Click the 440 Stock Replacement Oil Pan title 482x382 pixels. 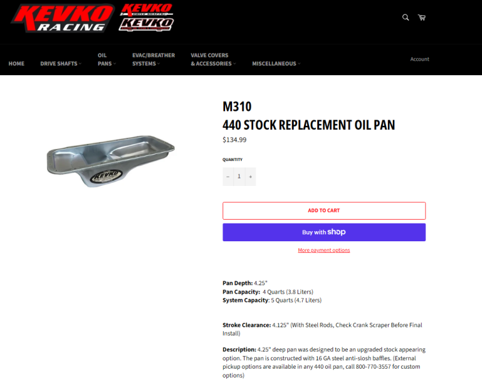tap(308, 125)
